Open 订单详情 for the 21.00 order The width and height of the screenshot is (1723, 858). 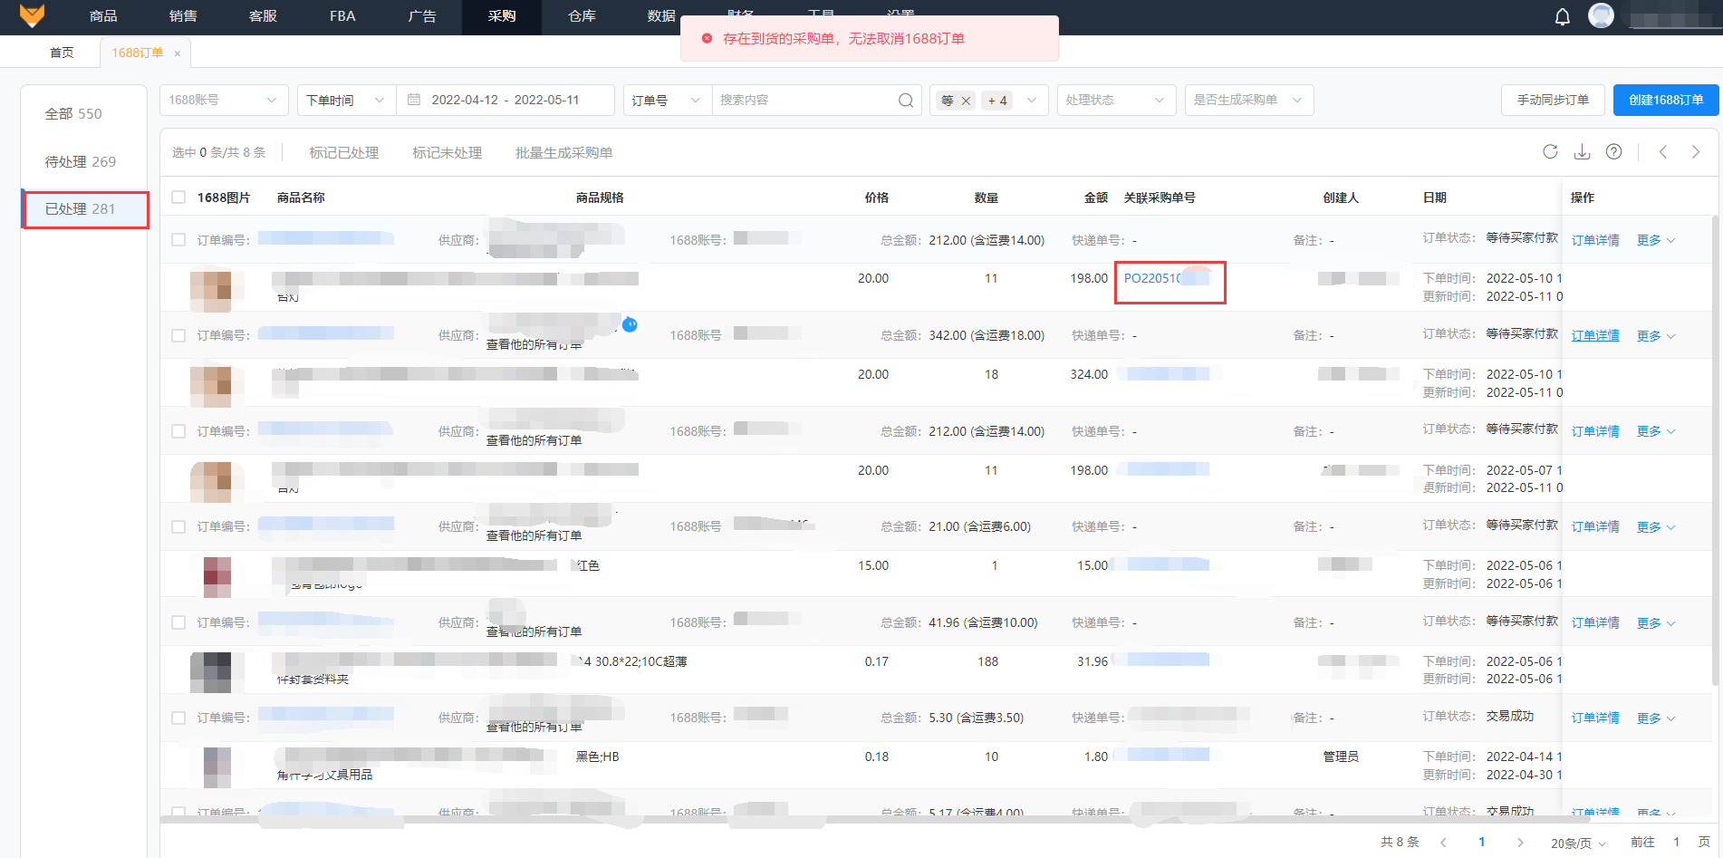click(1595, 527)
